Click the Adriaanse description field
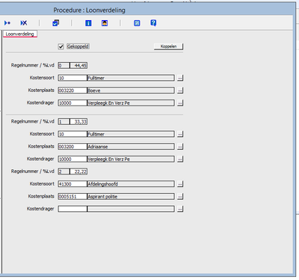299x280 pixels. (131, 147)
